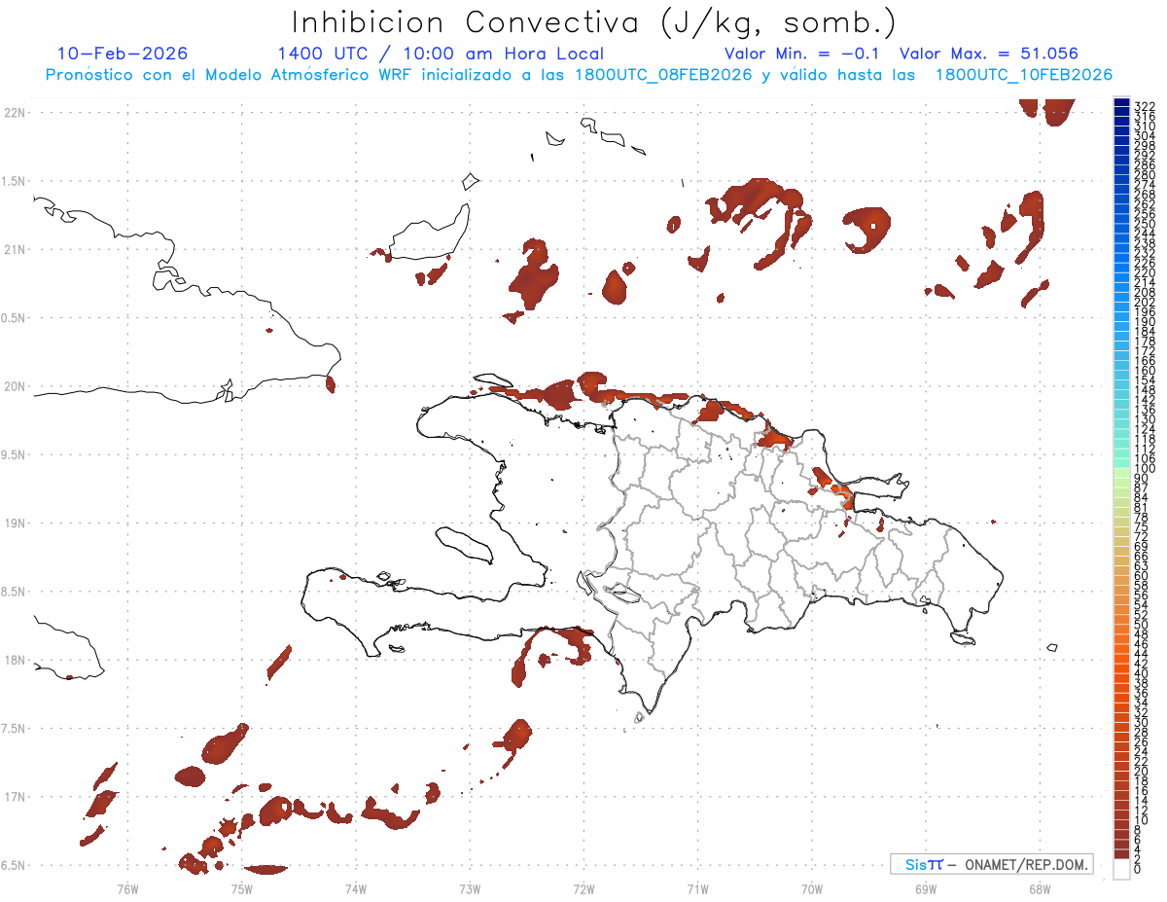Click the '0' colorbar value at bottom
The image size is (1167, 902).
click(1138, 869)
